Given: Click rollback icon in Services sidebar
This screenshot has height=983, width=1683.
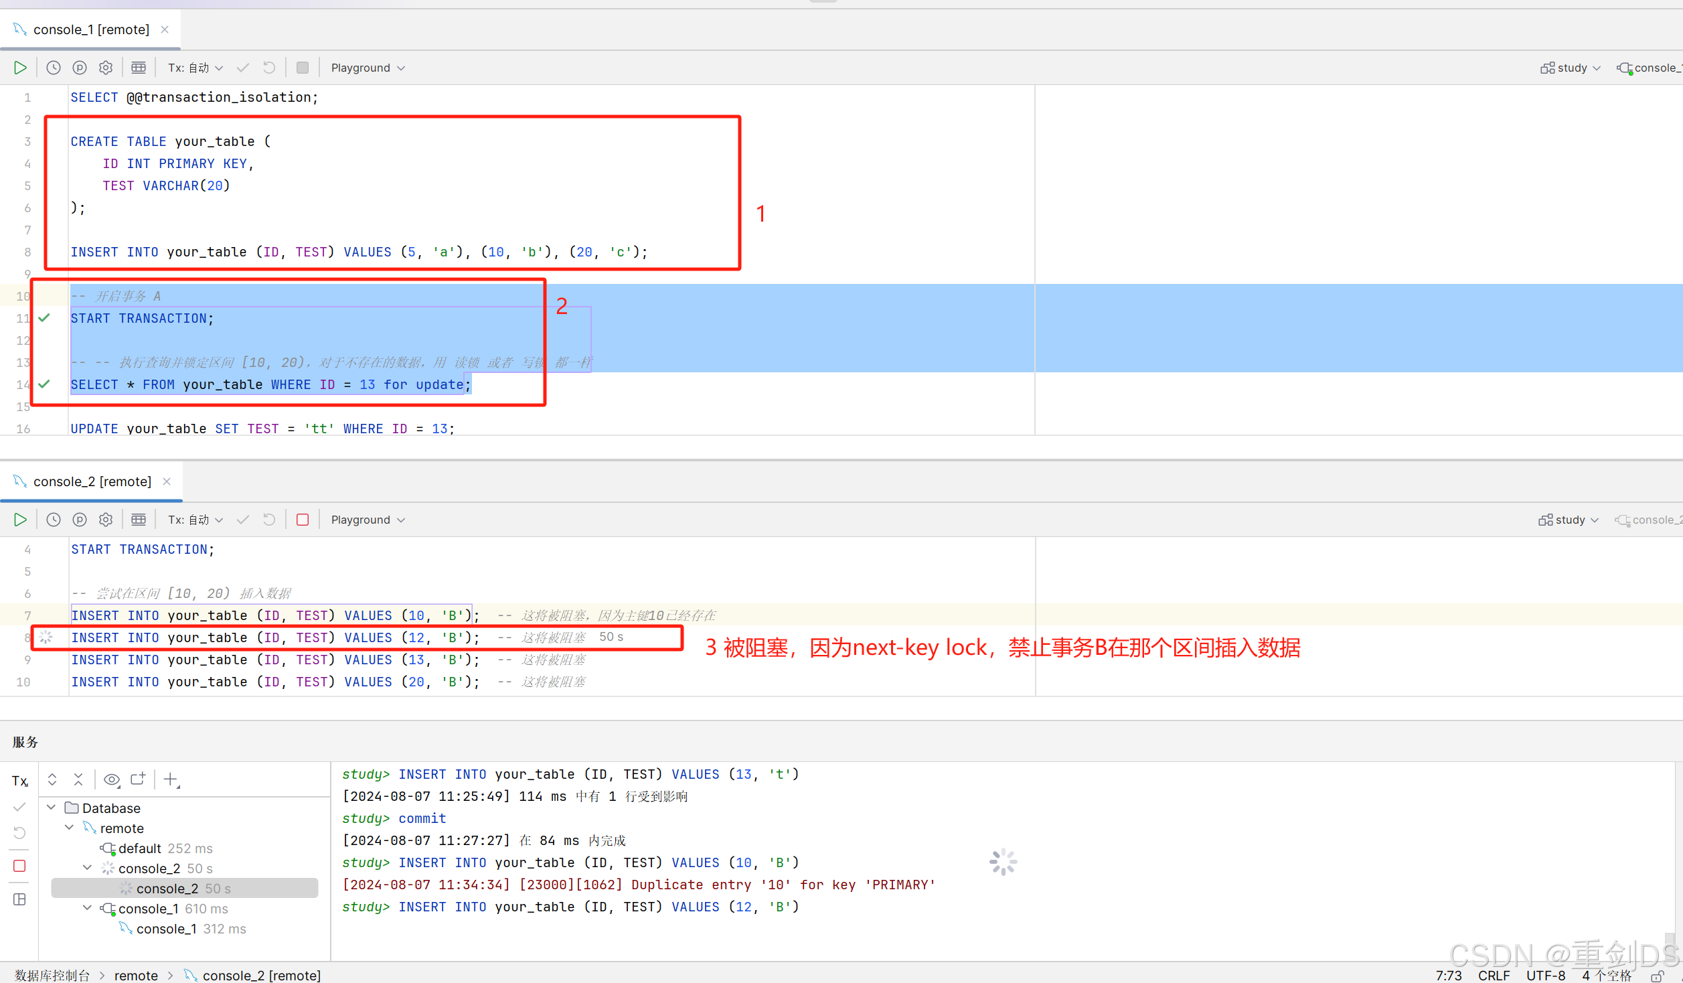Looking at the screenshot, I should 19,833.
